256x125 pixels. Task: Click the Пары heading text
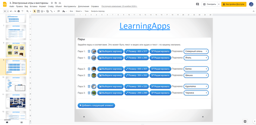pyautogui.click(x=81, y=39)
